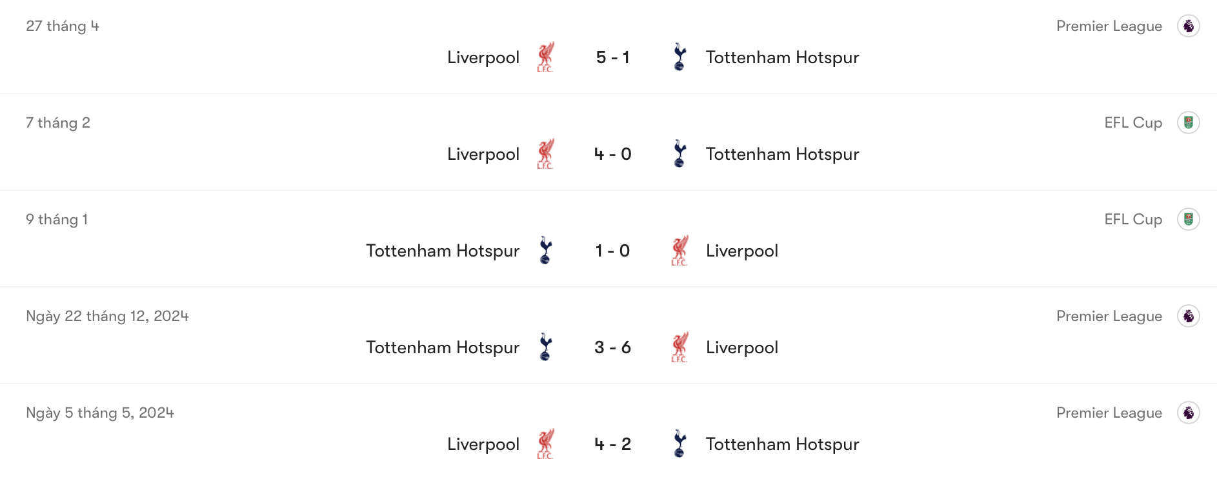Click the Liverpool L.F.C. badge in the 3-6 match

679,347
